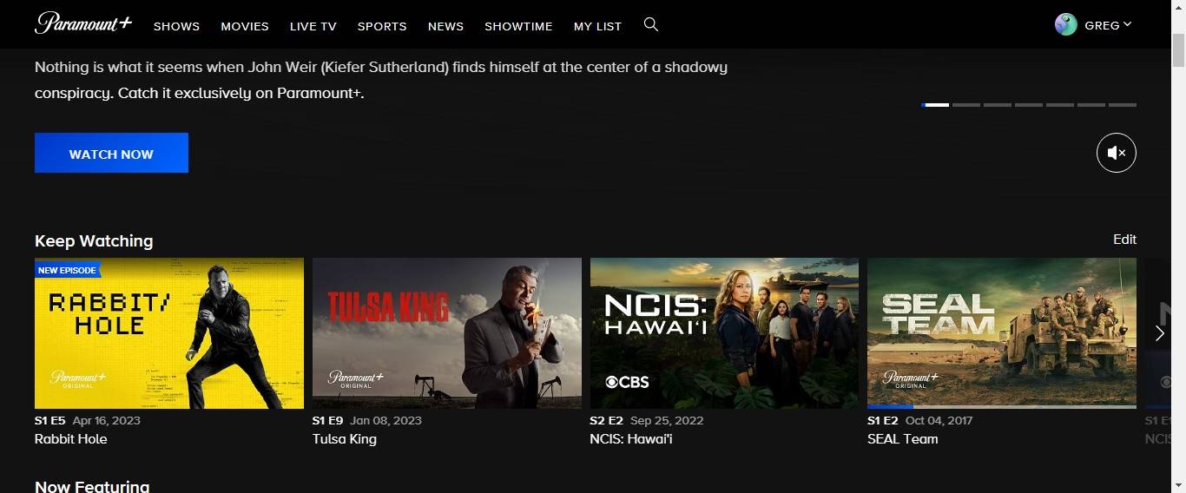Open the GREG profile avatar
The image size is (1186, 493).
tap(1066, 24)
